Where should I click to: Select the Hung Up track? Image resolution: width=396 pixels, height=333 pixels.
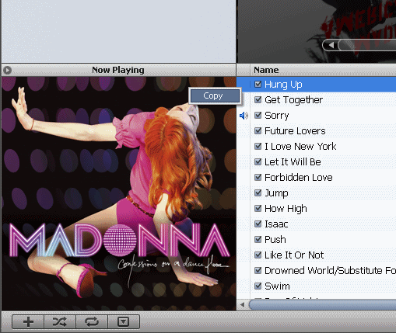coord(283,85)
